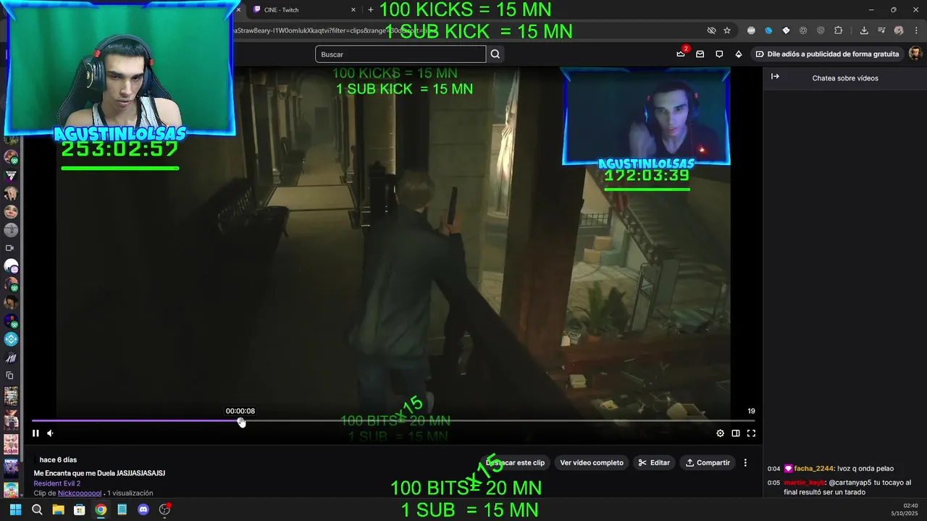
Task: Bookmark this page with the star
Action: pos(727,30)
